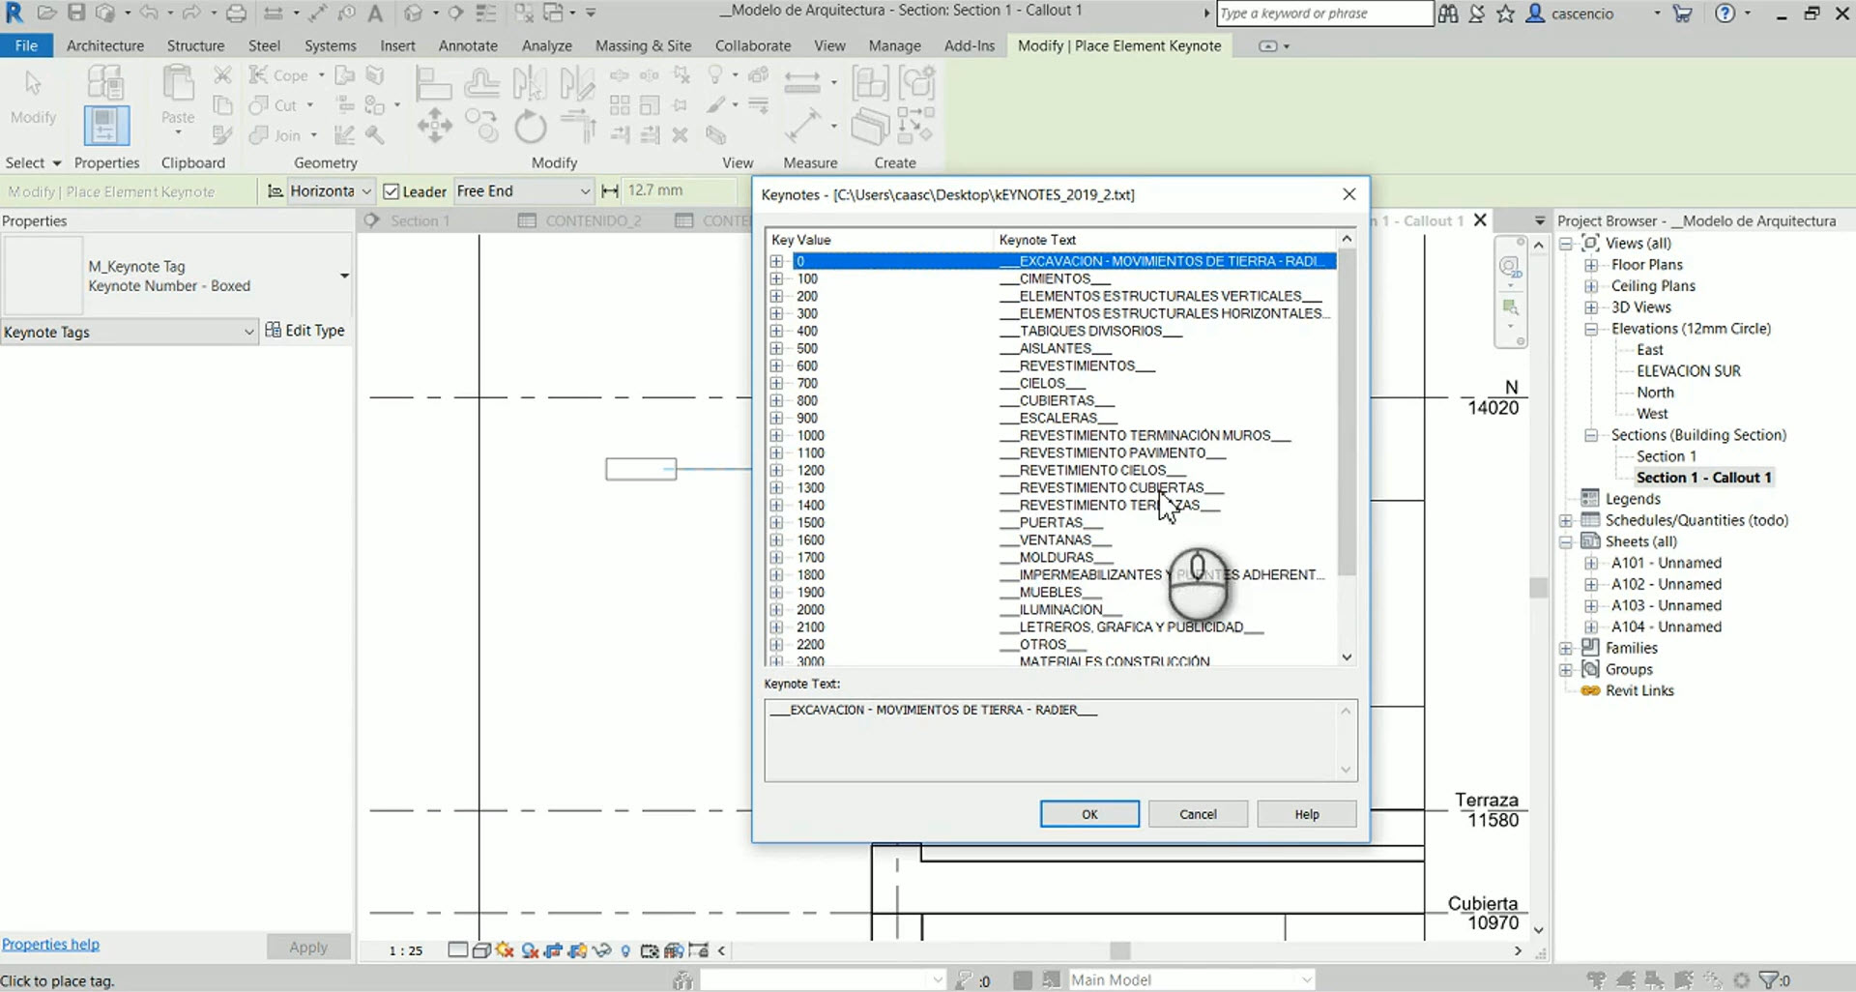1856x992 pixels.
Task: Open the Horizontal orientation dropdown
Action: tap(364, 190)
